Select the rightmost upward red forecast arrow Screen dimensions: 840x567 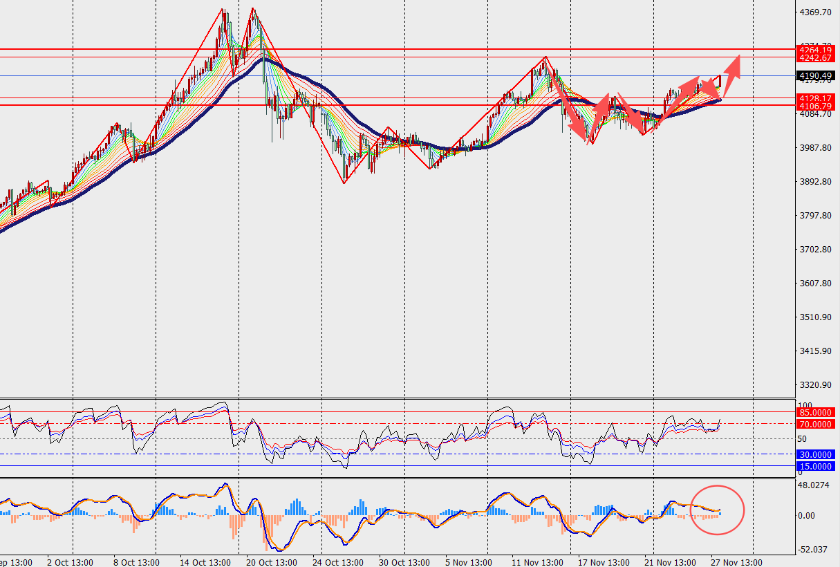click(x=731, y=68)
